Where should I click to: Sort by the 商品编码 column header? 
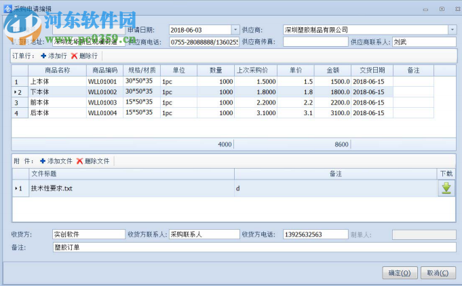(104, 70)
